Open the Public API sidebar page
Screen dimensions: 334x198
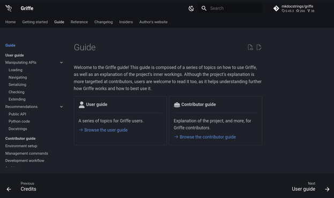[17, 114]
